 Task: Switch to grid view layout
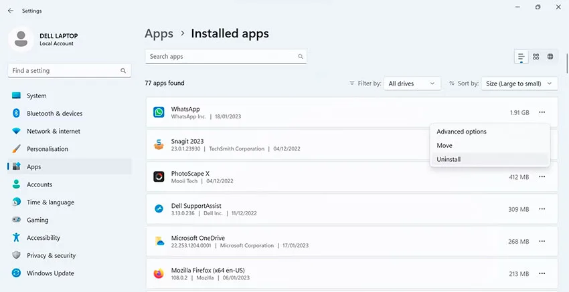[536, 57]
